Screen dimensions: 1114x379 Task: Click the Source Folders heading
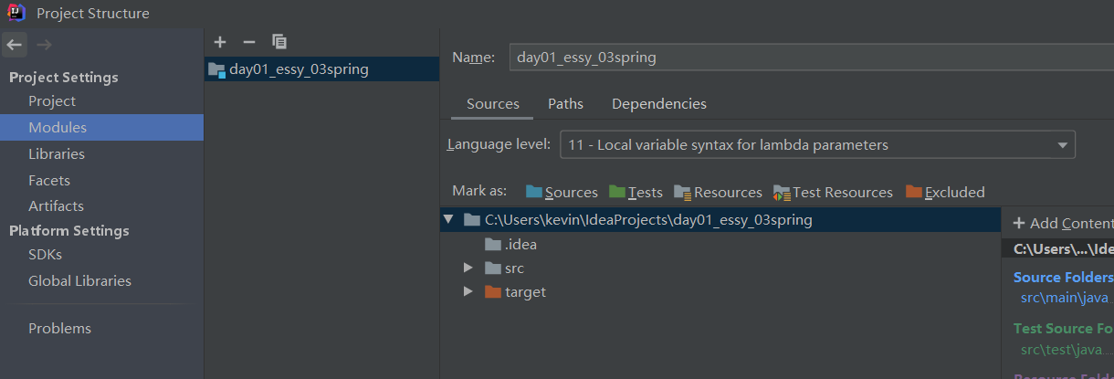coord(1064,278)
